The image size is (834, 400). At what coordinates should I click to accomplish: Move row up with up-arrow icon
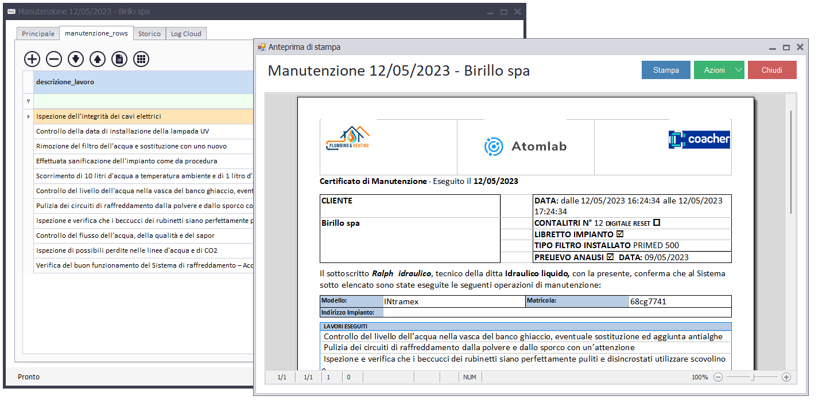(x=98, y=58)
